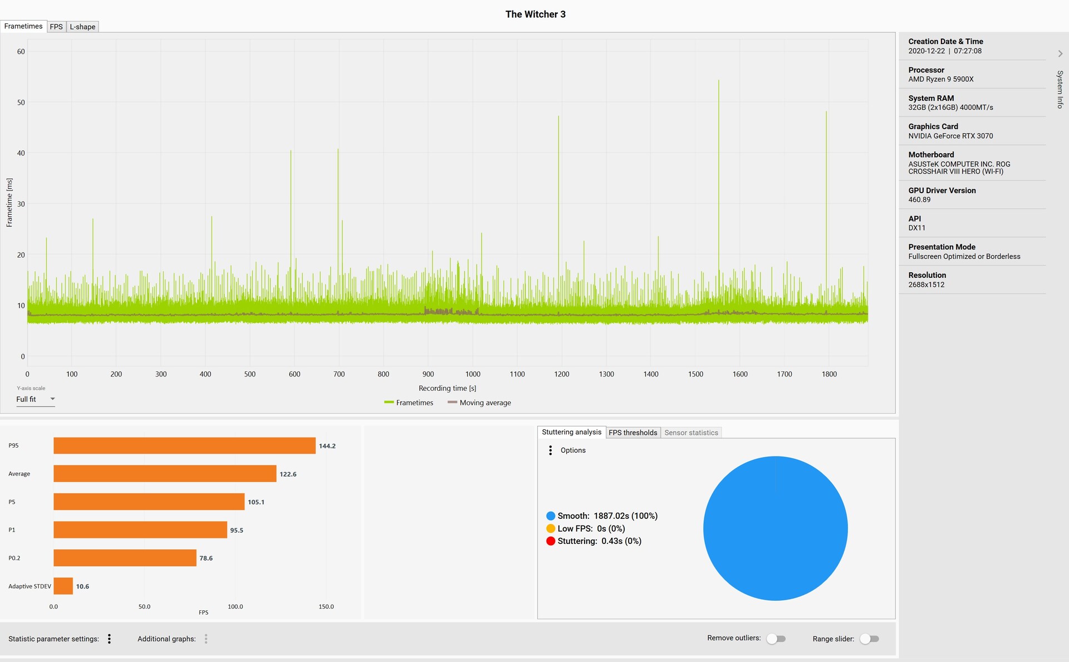1069x662 pixels.
Task: Open FPS thresholds tab
Action: [x=632, y=433]
